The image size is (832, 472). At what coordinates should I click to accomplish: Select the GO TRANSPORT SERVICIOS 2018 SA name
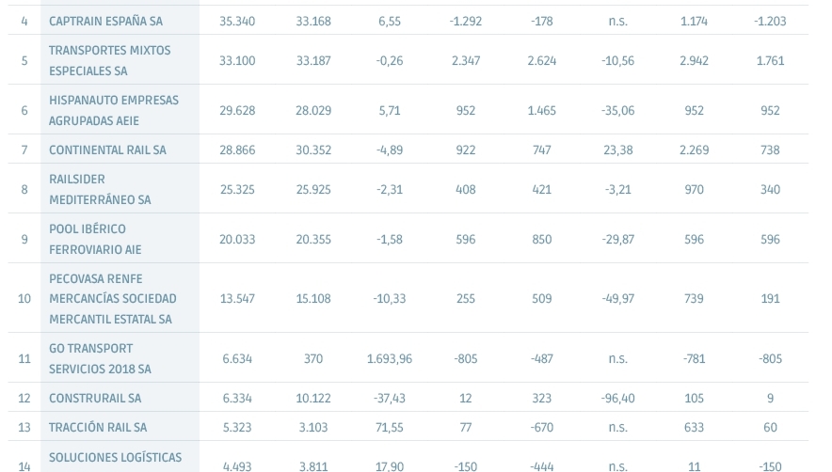click(100, 358)
